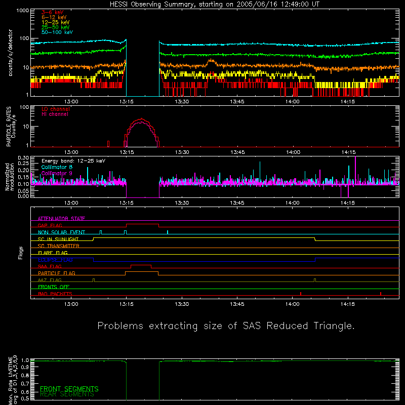Select the Collimator 9 legend label

57,173
